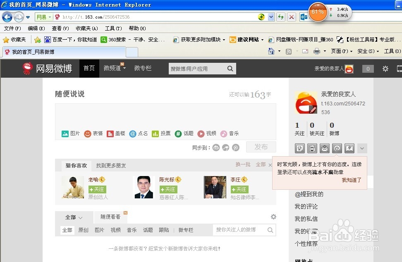Open the 安全(S) dropdown menu
Viewport: 402px width, 262px height.
click(368, 51)
